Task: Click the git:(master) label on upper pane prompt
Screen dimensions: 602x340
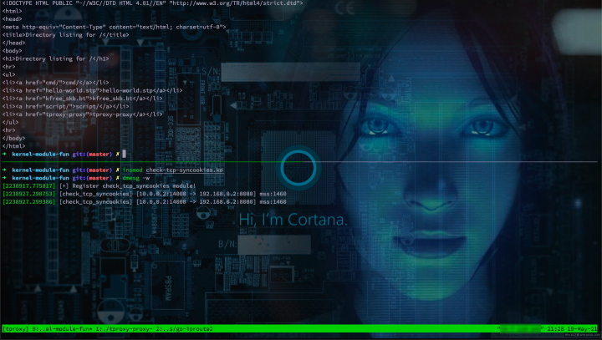Action: tap(92, 155)
